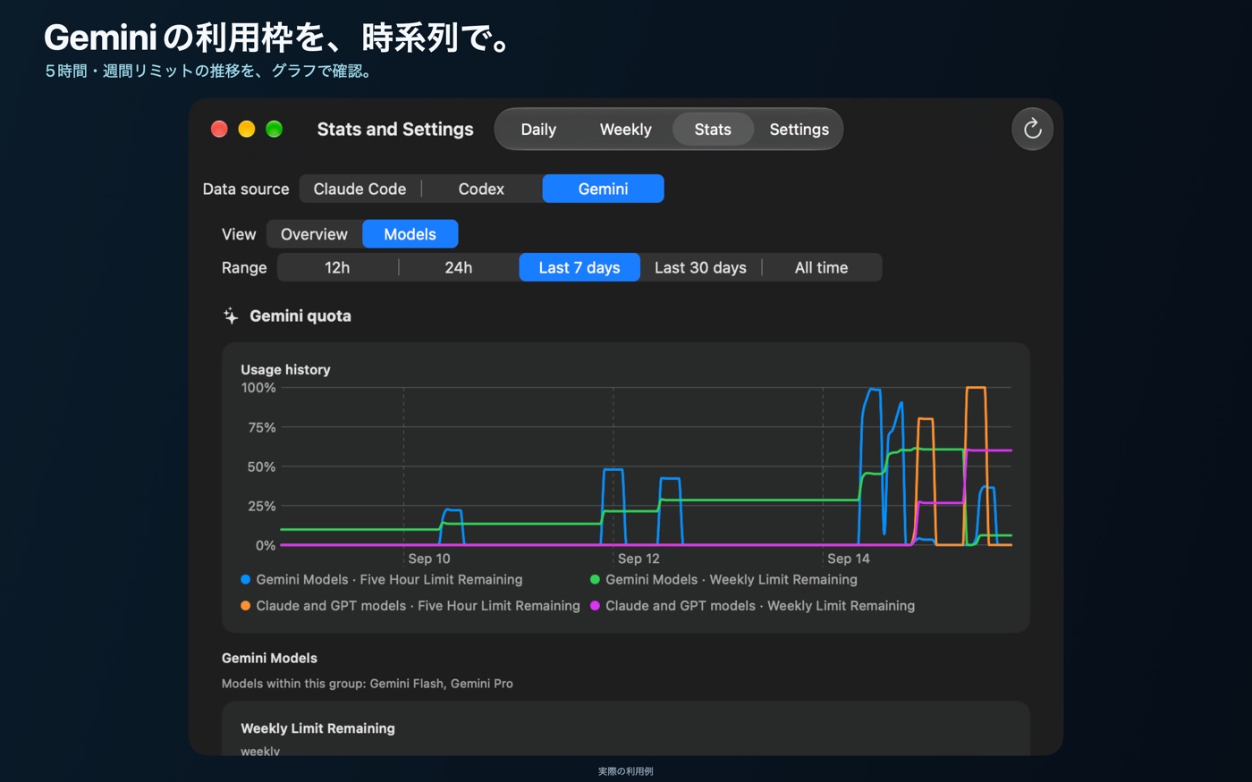Click the Sep 10 axis label
The image size is (1252, 782).
tap(429, 559)
